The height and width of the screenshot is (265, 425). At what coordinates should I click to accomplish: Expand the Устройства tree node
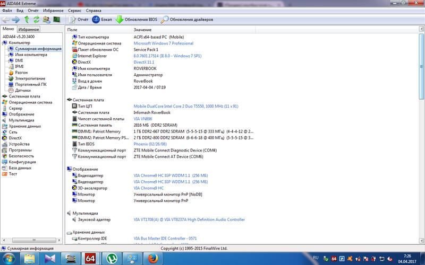[x=19, y=144]
